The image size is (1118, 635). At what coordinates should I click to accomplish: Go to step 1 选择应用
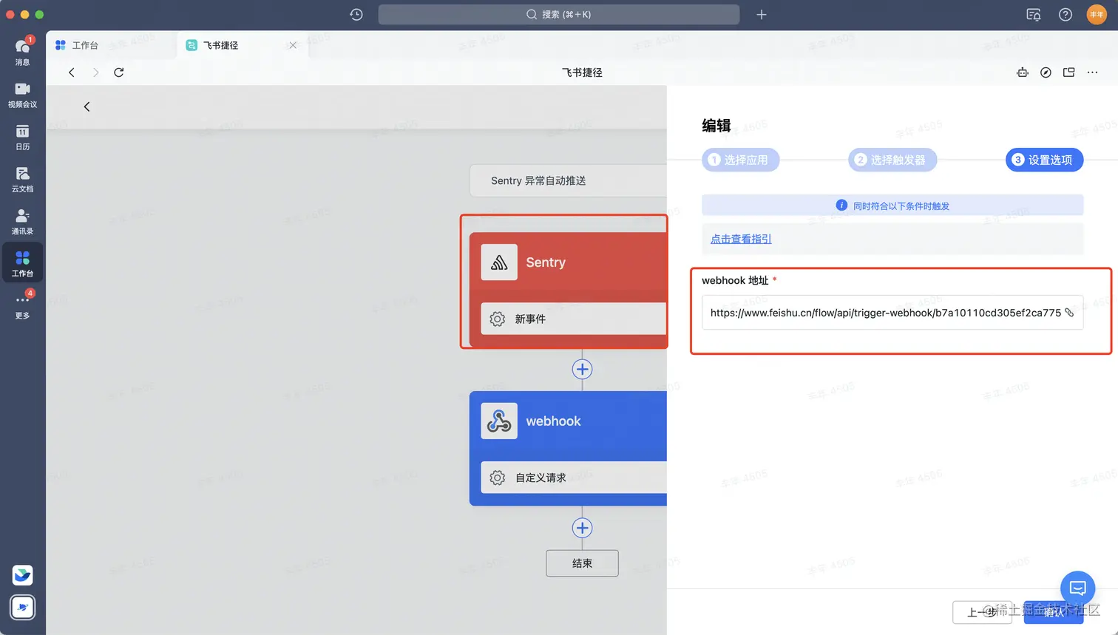point(740,160)
